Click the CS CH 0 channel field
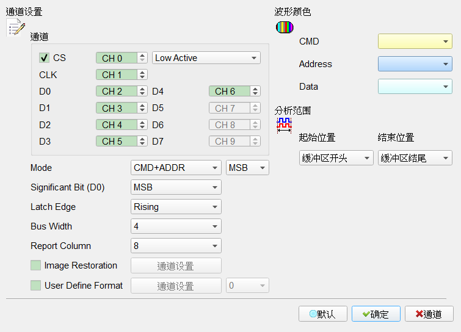This screenshot has width=461, height=332. tap(117, 58)
